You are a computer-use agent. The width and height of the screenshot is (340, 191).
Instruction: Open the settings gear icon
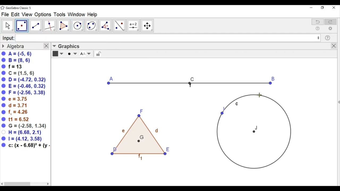[x=330, y=28]
